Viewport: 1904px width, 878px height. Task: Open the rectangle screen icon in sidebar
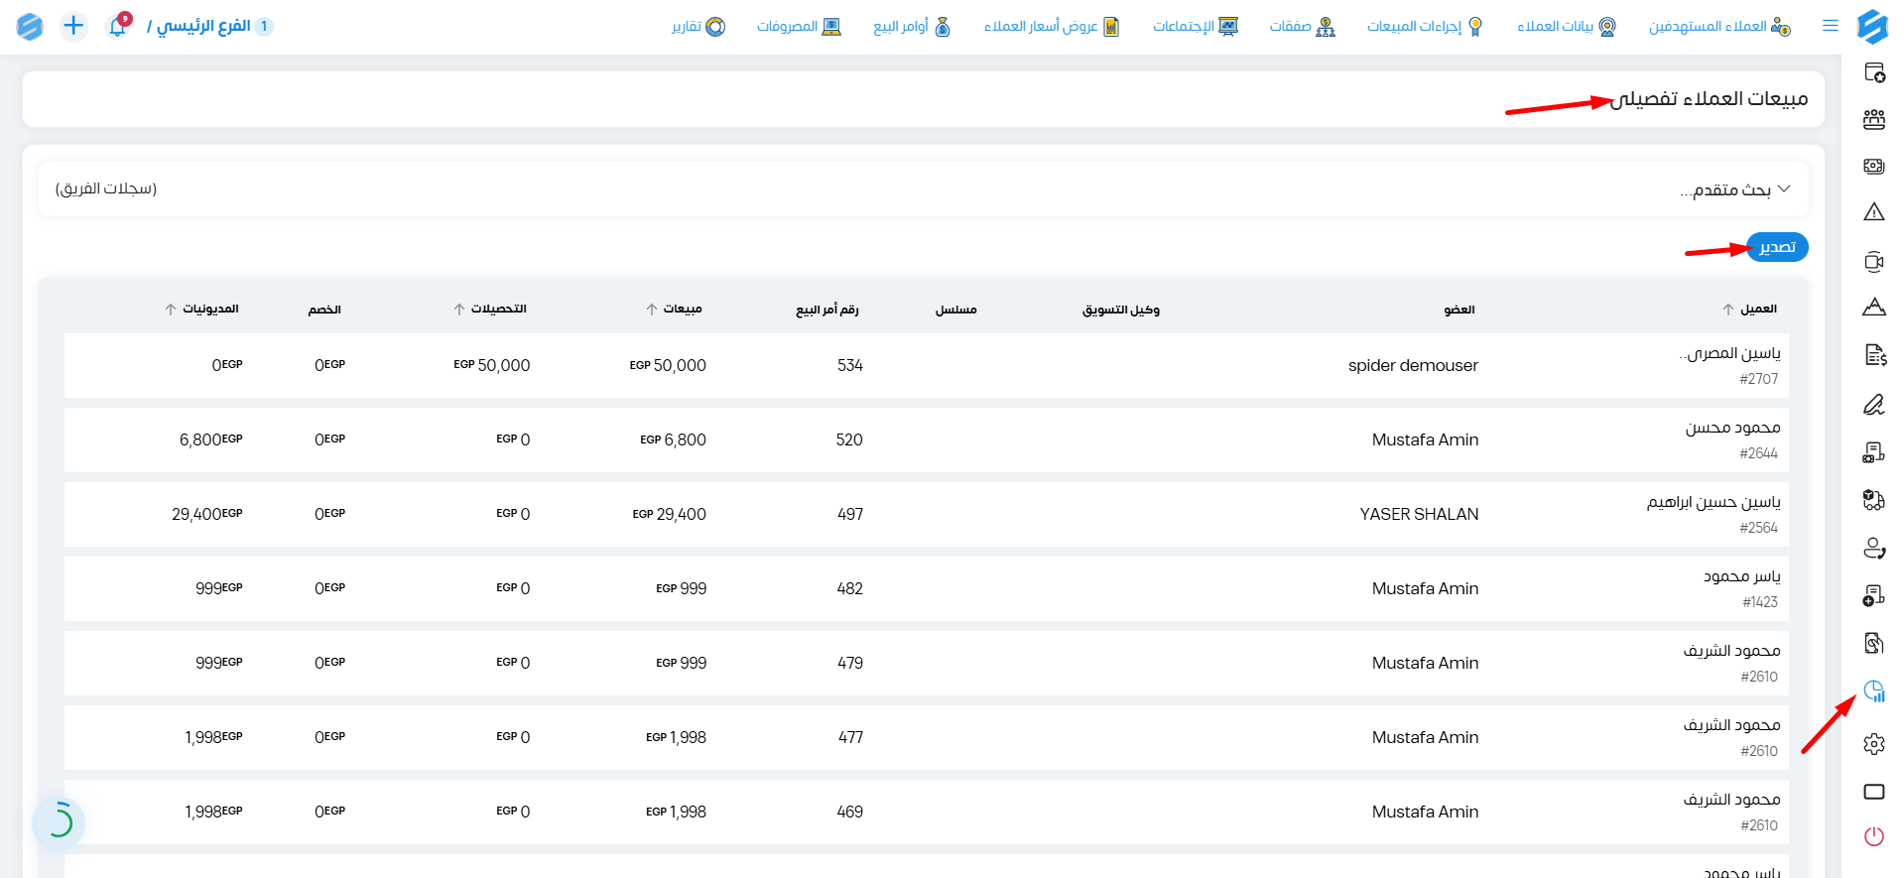click(1873, 791)
